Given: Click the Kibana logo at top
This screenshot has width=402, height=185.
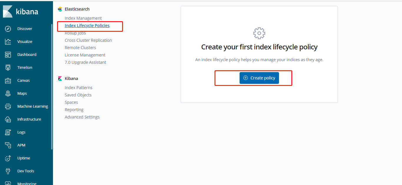Looking at the screenshot, I should point(21,12).
